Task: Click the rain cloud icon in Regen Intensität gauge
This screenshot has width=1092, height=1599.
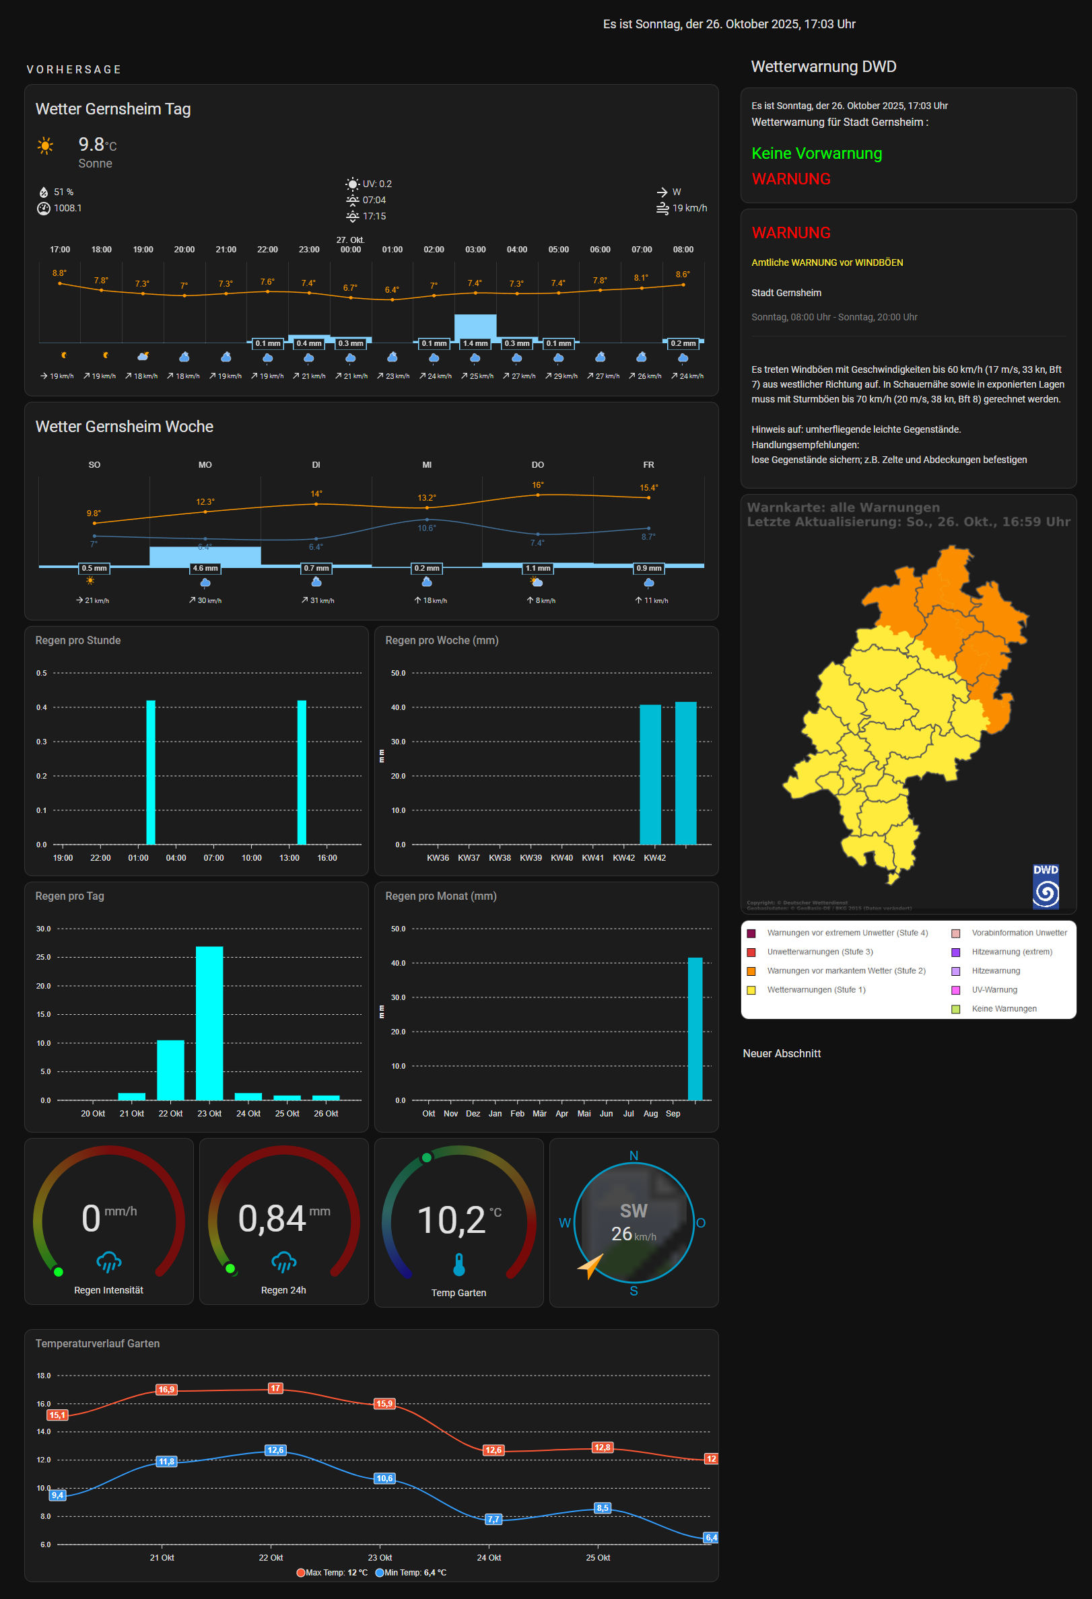Action: pyautogui.click(x=108, y=1262)
